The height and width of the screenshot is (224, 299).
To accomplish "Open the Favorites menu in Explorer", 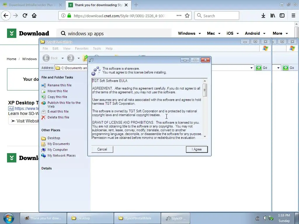I will pos(82,48).
